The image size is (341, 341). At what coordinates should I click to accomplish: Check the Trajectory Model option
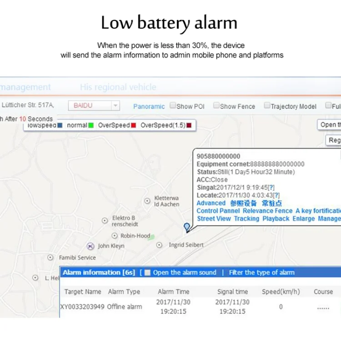click(x=267, y=105)
